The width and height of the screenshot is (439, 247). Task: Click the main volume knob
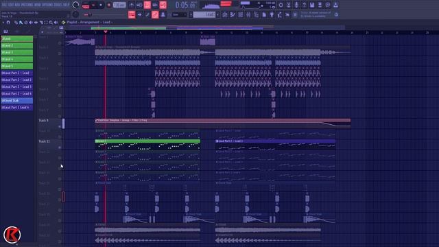click(x=75, y=5)
